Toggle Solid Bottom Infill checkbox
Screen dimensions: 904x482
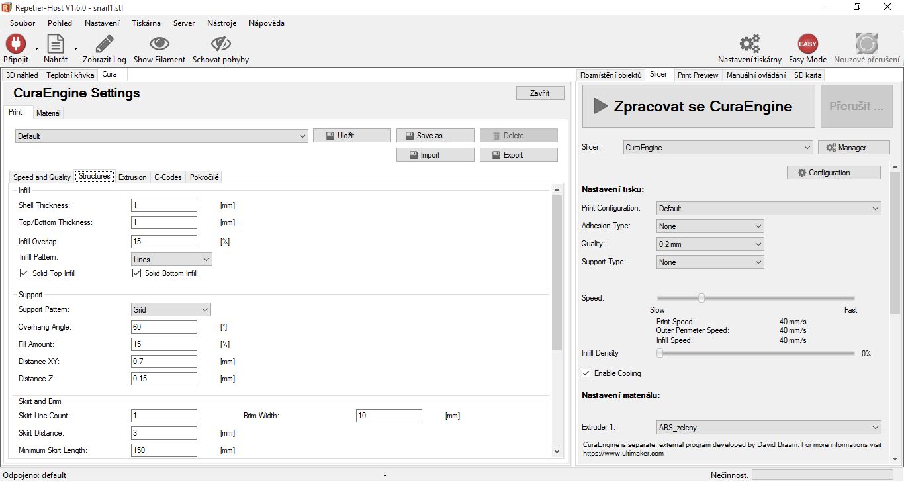click(x=137, y=273)
